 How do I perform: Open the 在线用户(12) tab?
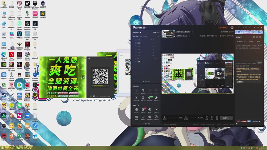pos(241,41)
